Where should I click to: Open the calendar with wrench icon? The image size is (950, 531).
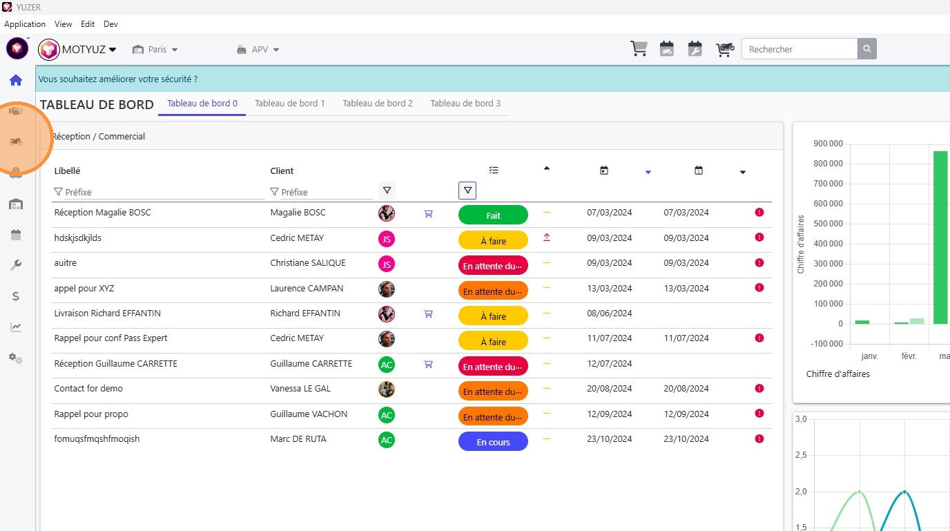pyautogui.click(x=695, y=49)
